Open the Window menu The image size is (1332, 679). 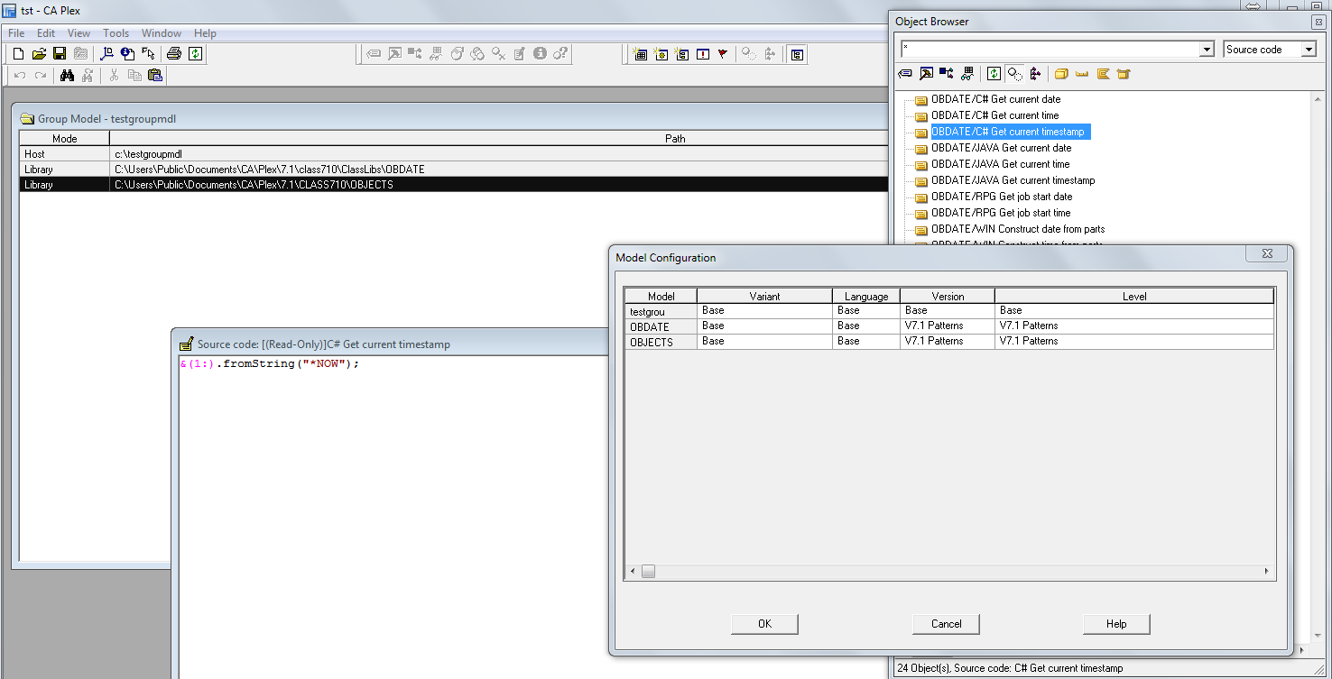tap(162, 33)
